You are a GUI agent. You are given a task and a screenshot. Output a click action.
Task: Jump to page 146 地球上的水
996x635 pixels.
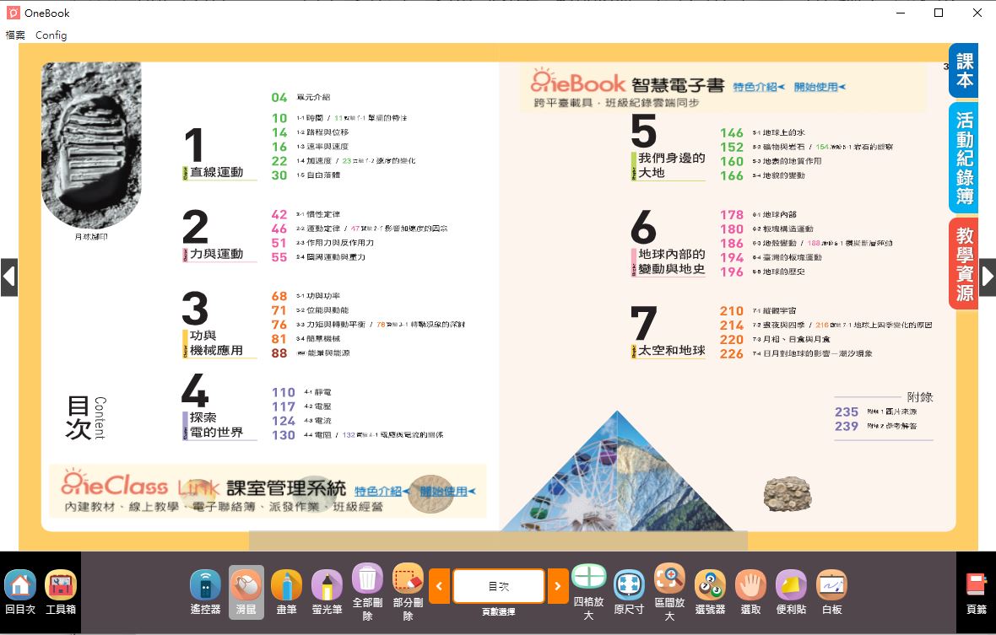point(763,132)
